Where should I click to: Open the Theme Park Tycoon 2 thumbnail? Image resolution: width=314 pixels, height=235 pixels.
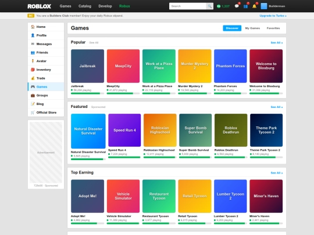pos(266,130)
